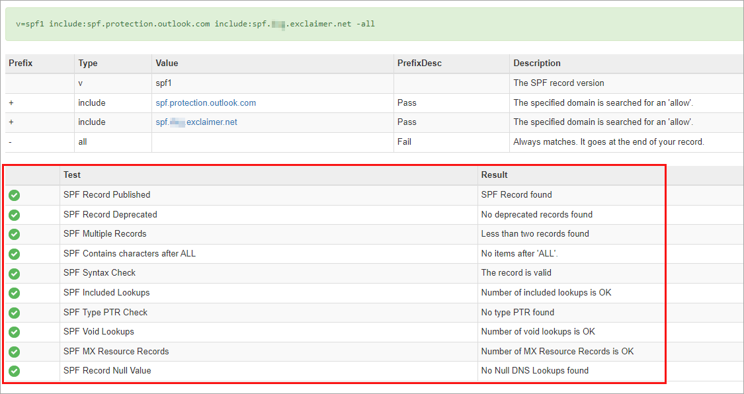Click green check icon for SPF Record Null Value
Viewport: 744px width, 394px height.
[x=15, y=371]
